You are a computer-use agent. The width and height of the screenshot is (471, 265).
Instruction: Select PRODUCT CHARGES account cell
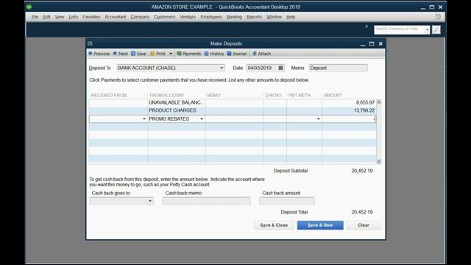(177, 110)
